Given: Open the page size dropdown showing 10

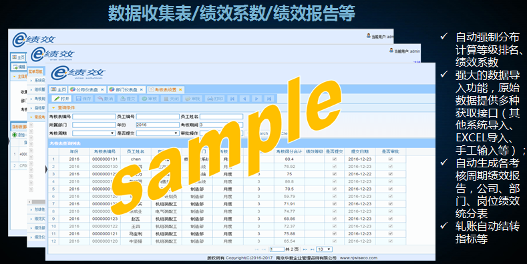Looking at the screenshot, I should 325,249.
